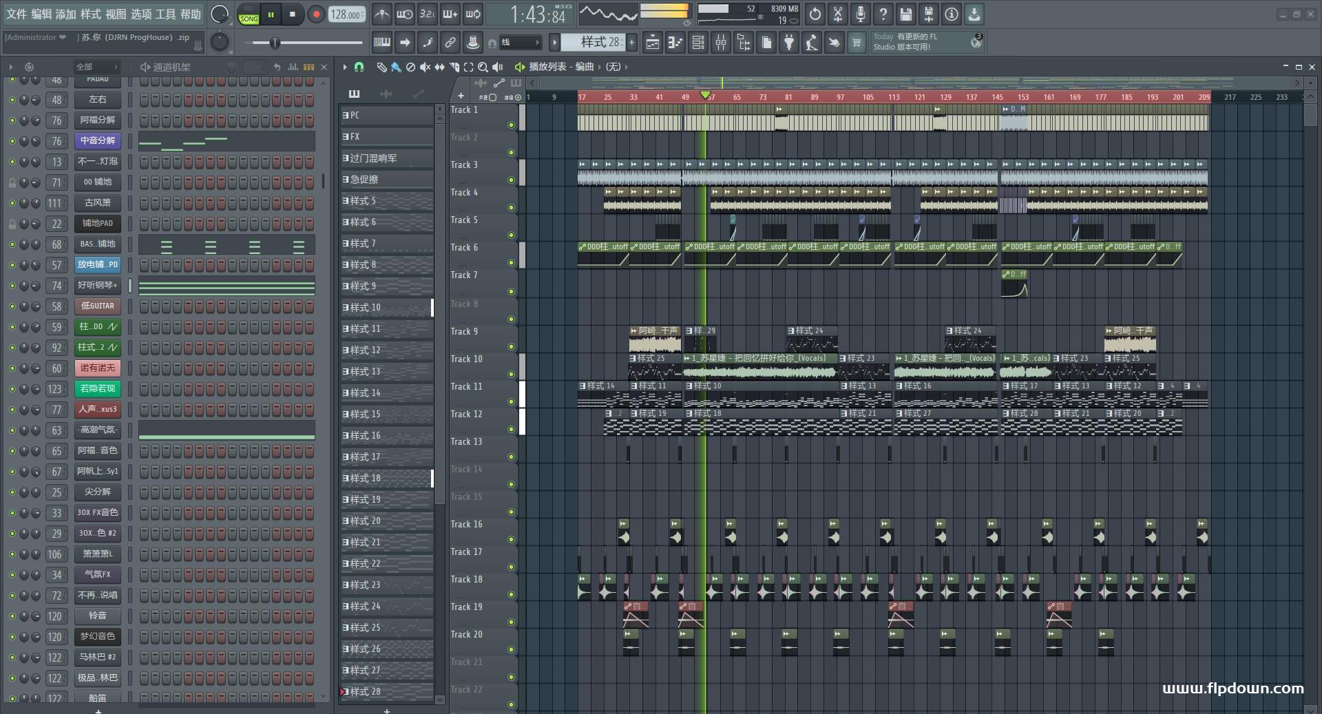Screen dimensions: 1322x714
Task: Toggle the metronome icon
Action: [381, 14]
